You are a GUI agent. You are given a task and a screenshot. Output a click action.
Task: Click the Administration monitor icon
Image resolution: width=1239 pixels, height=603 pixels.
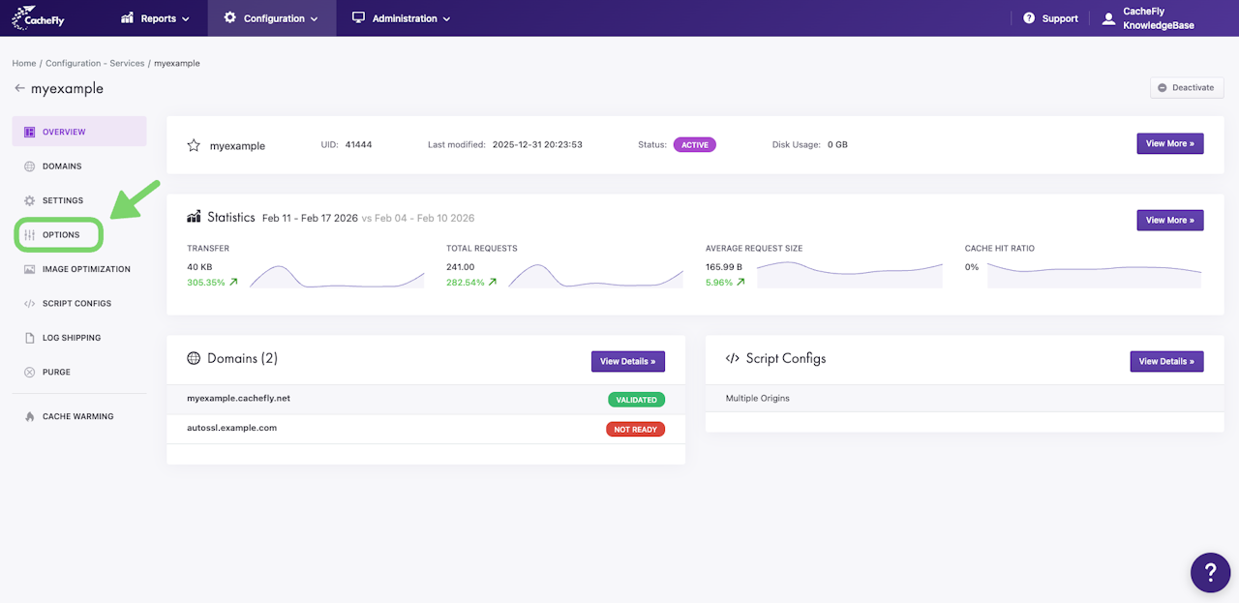[x=358, y=17]
